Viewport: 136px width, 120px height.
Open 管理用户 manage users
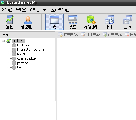tap(28, 22)
